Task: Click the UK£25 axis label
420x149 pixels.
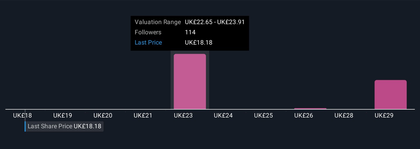Action: (263, 115)
